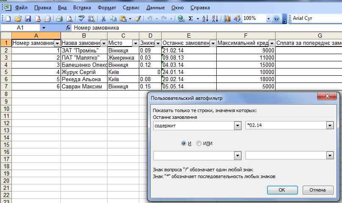Select the ИЛИ (OR) radio button
The height and width of the screenshot is (203, 342).
coord(199,143)
